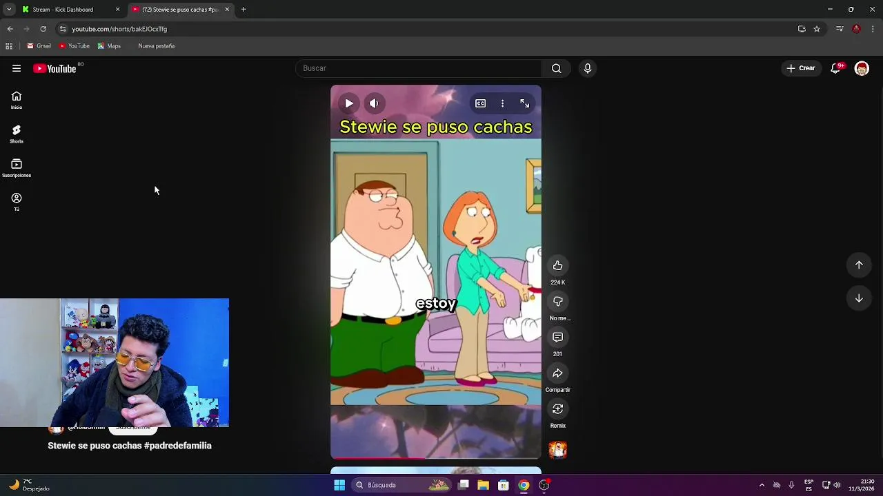This screenshot has height=496, width=883.
Task: Click the URL address bar
Action: [x=428, y=29]
